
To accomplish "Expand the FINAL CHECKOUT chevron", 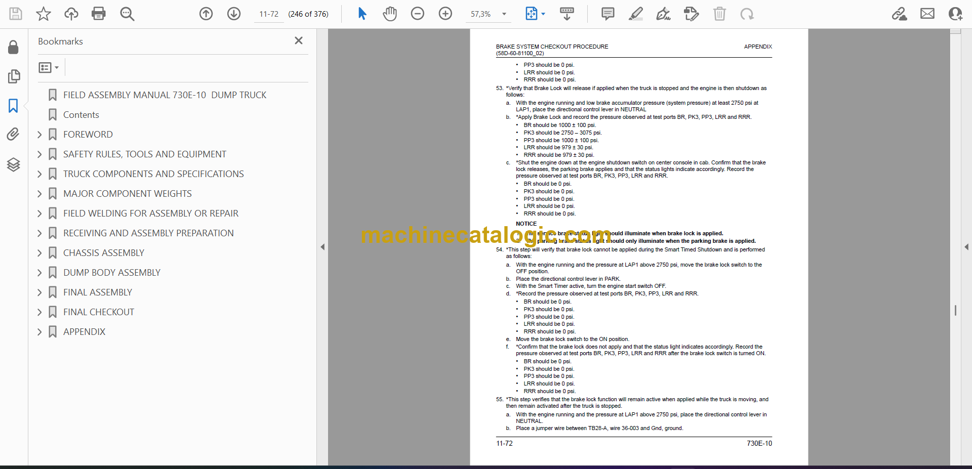I will point(39,312).
